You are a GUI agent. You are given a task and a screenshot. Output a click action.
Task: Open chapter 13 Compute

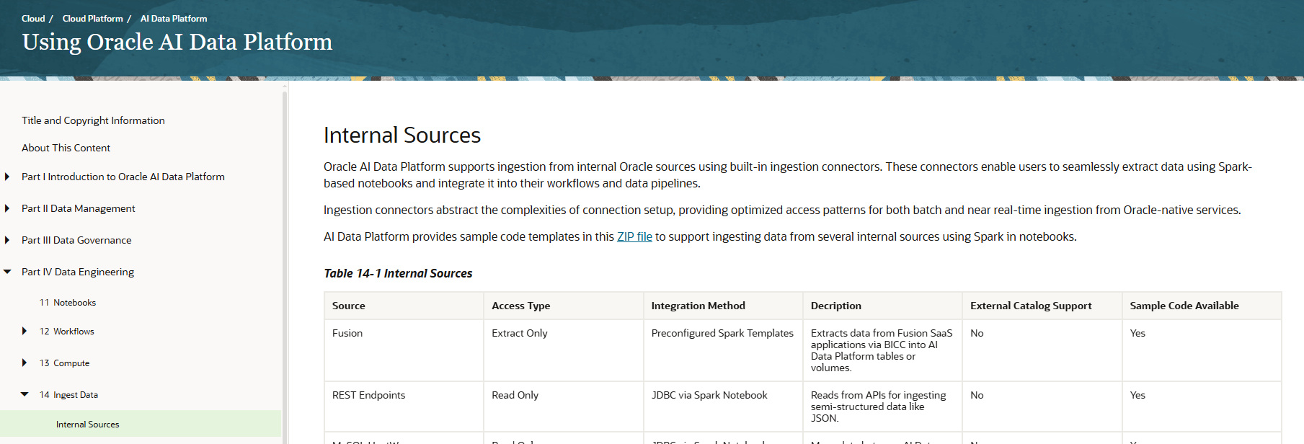(x=65, y=363)
